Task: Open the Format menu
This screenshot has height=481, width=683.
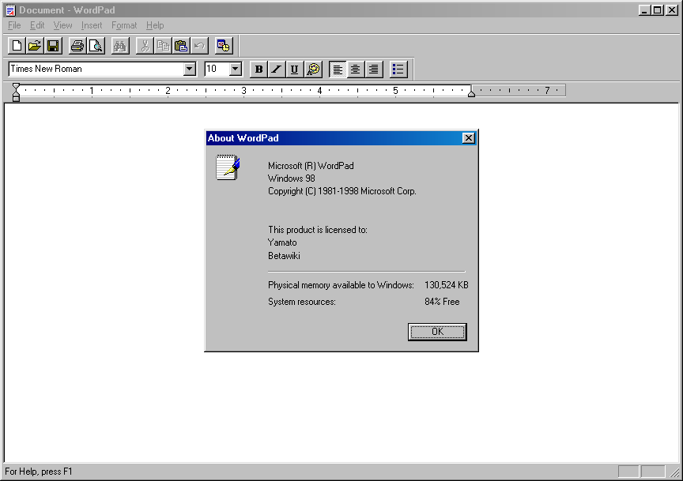Action: (x=124, y=25)
